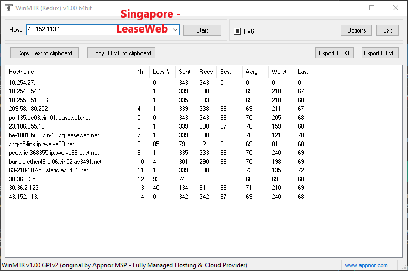
Task: Close the WinMTR window
Action: [x=396, y=8]
